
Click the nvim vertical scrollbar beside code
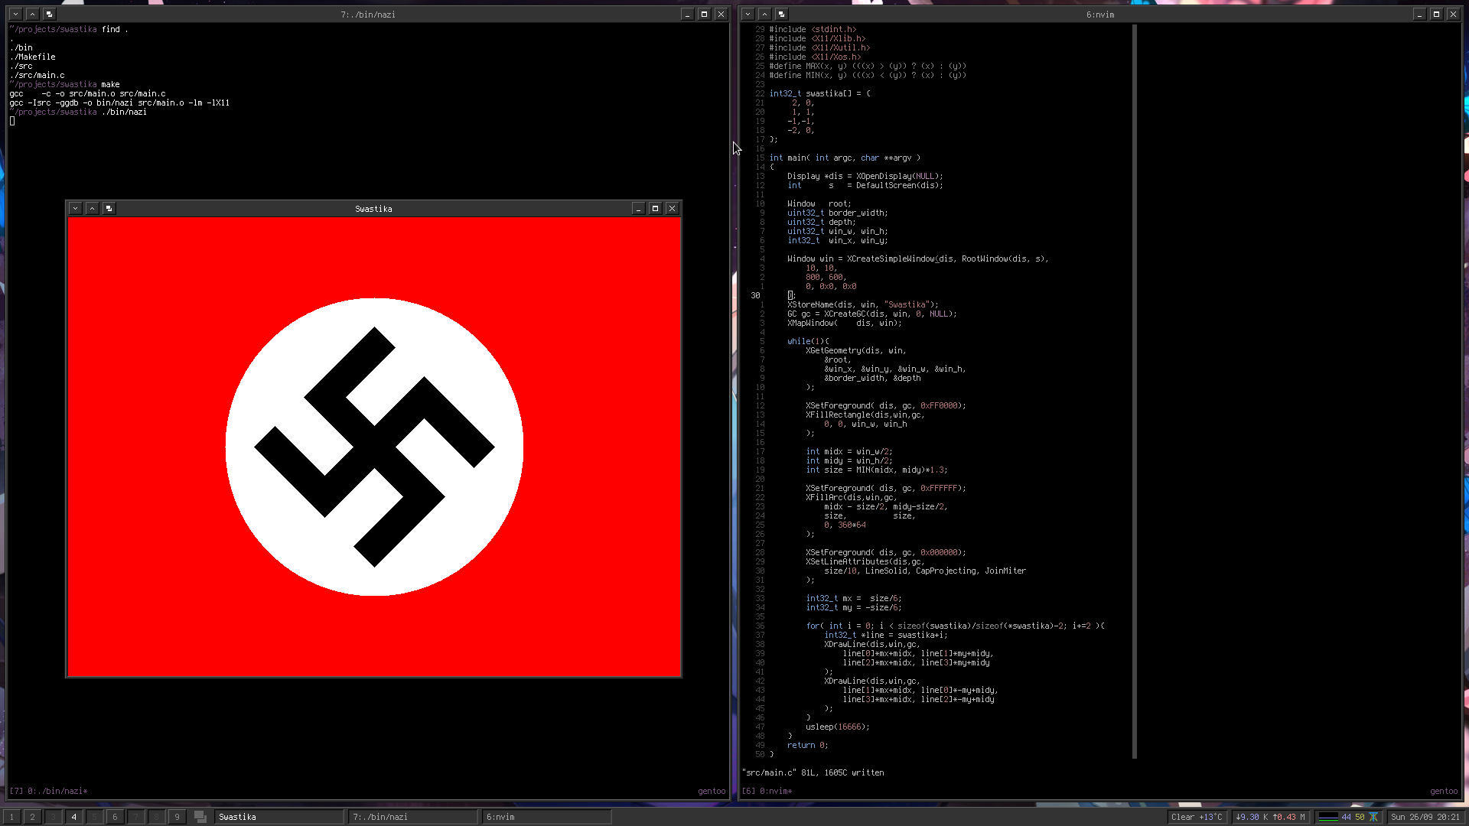pyautogui.click(x=1134, y=390)
